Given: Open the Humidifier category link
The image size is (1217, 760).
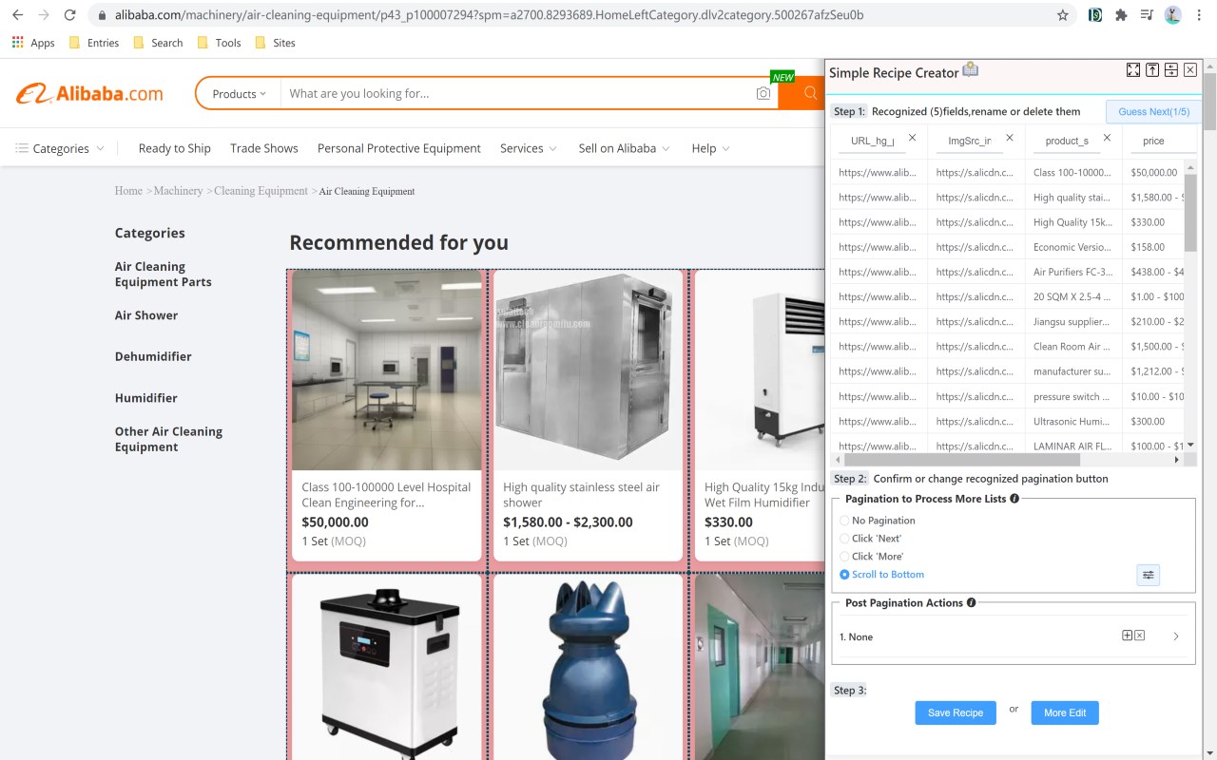Looking at the screenshot, I should point(145,398).
